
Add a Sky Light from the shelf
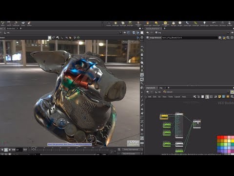pyautogui.click(x=174, y=24)
